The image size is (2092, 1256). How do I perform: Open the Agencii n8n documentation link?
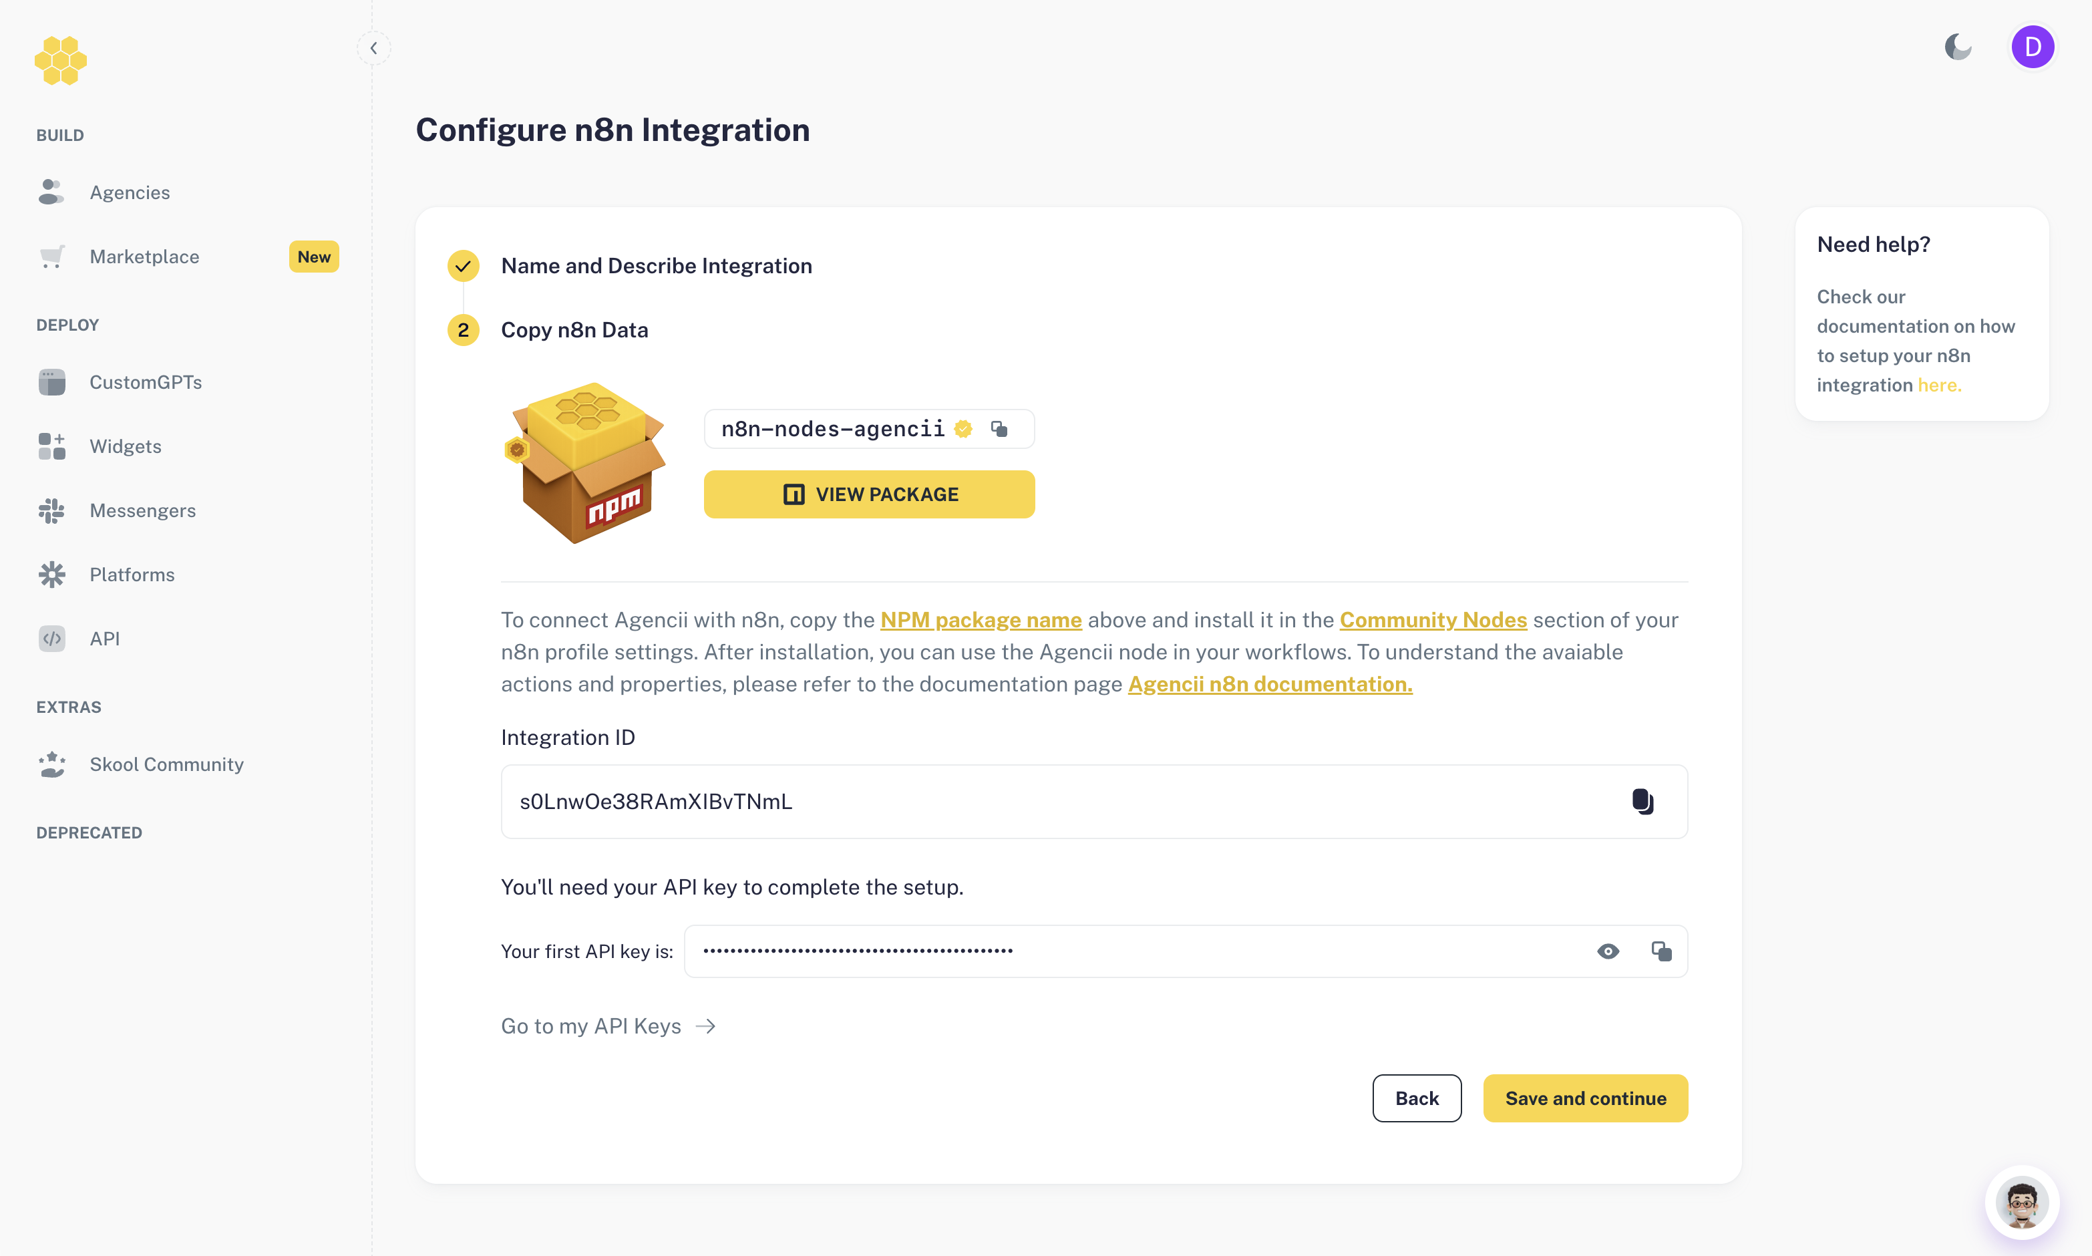point(1268,684)
